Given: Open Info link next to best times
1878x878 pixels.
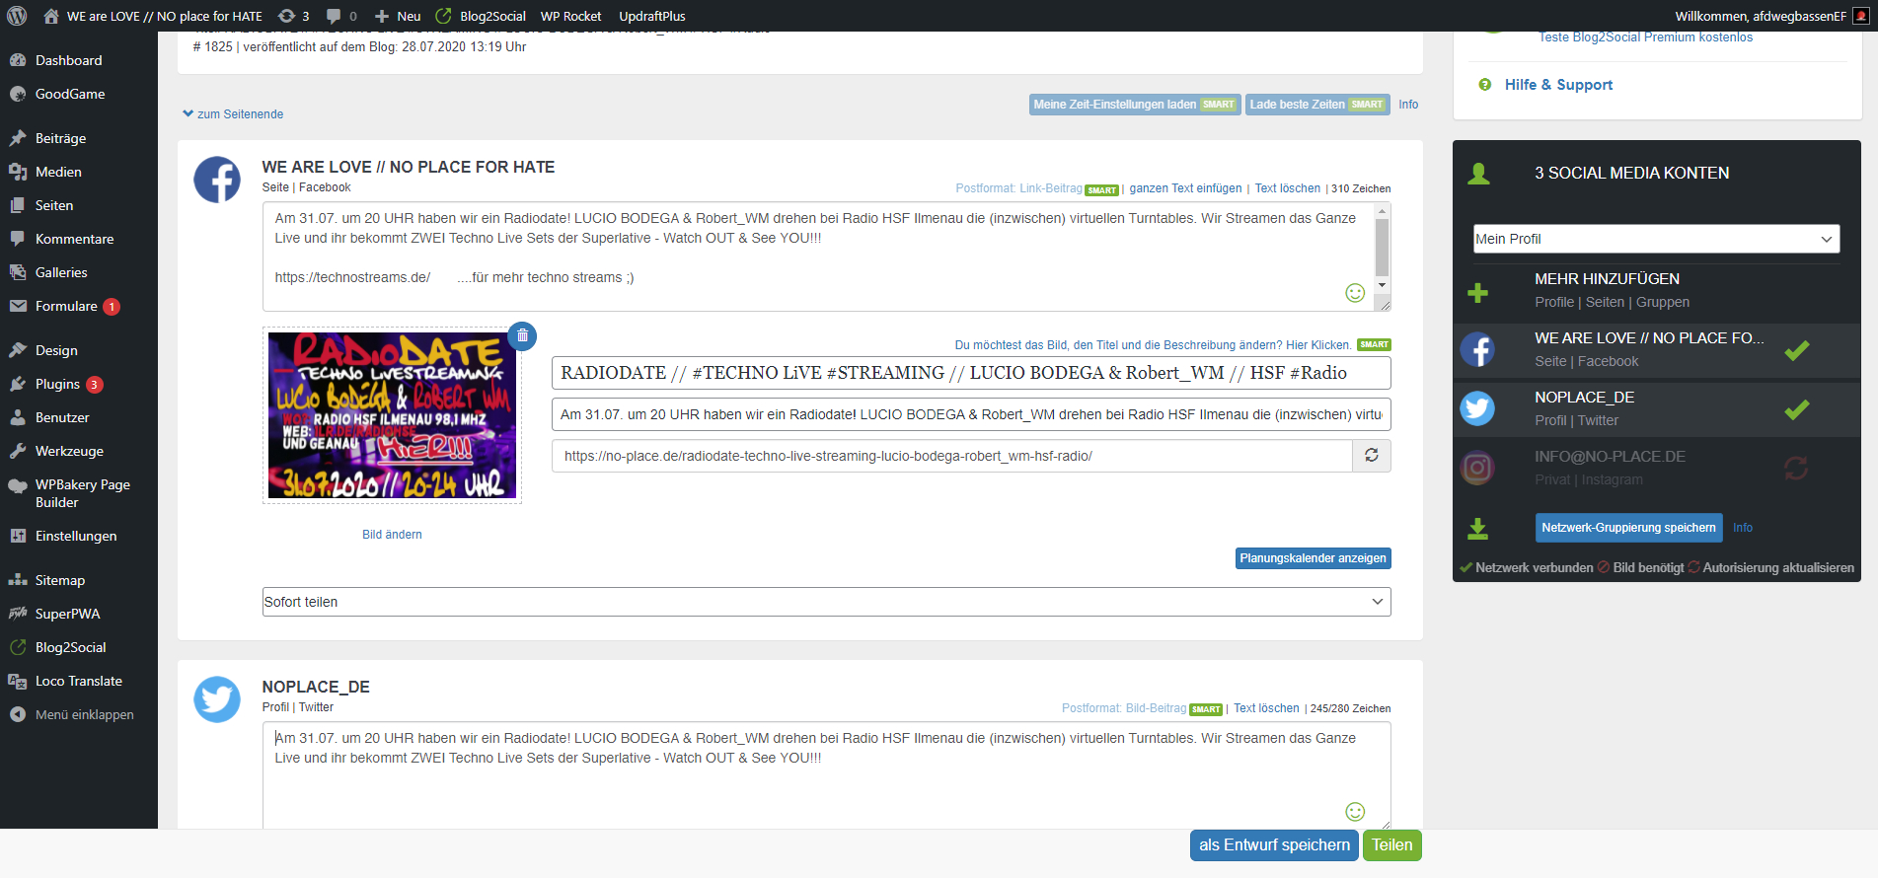Looking at the screenshot, I should pos(1408,105).
